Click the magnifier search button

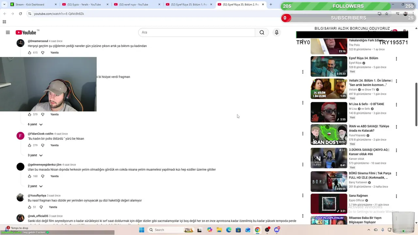point(262,32)
